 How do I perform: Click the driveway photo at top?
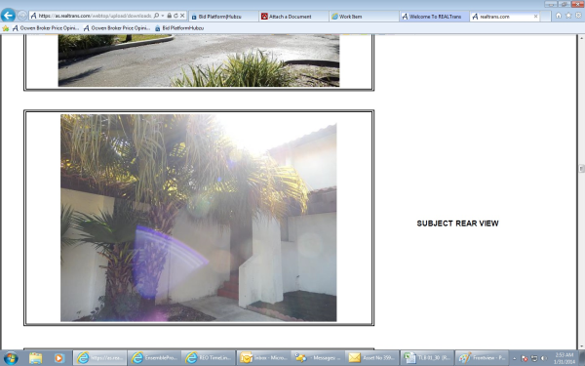click(199, 61)
